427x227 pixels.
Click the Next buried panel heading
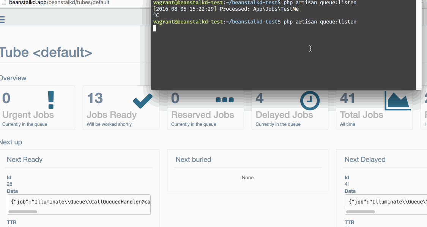tap(194, 160)
